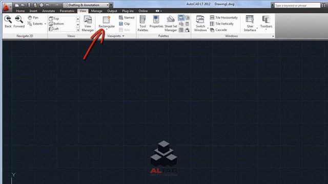Click the Redo arrow icon
The height and width of the screenshot is (184, 328).
56,5
